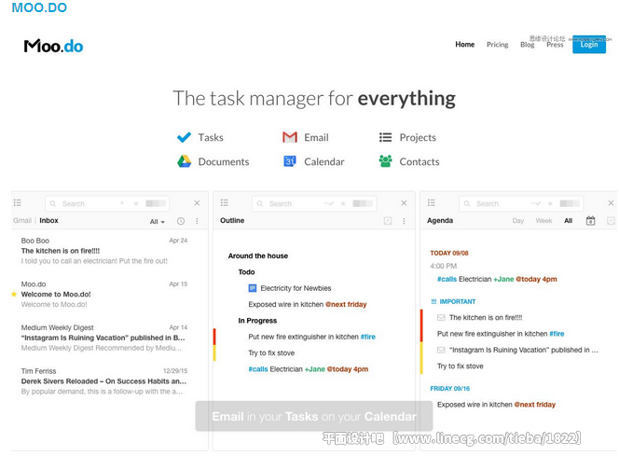The height and width of the screenshot is (456, 619).
Task: Open the Boo Boo kitchen fire email
Action: (x=104, y=251)
